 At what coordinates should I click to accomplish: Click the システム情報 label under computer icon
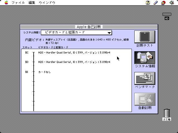click(145, 66)
